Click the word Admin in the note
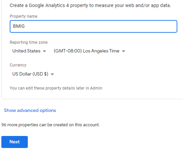183x152 pixels. (96, 88)
